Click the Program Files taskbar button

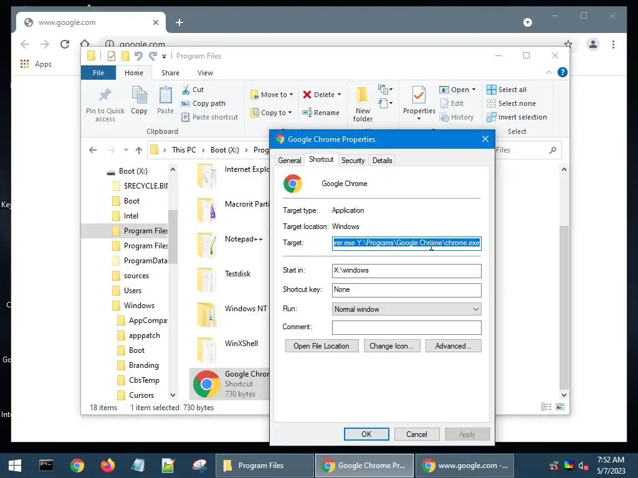[x=265, y=466]
